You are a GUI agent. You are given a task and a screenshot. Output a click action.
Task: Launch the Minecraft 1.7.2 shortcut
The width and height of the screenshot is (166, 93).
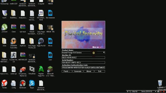tap(50, 69)
